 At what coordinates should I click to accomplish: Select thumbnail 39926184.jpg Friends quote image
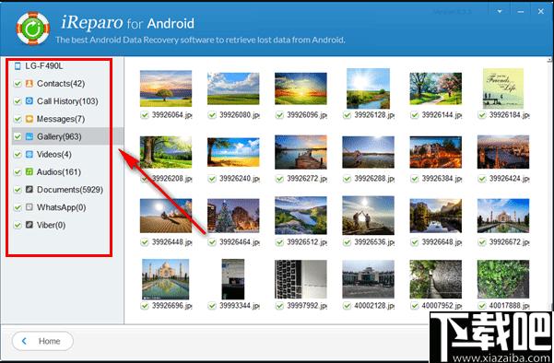point(503,88)
